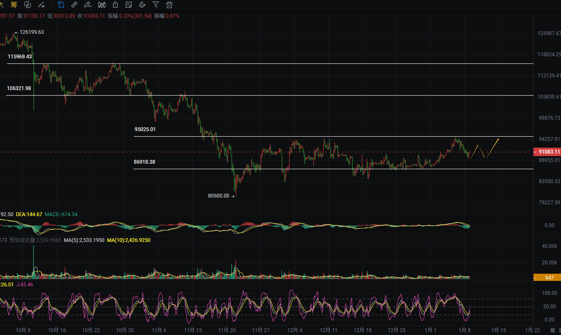Toggle the lock drawings icon
Viewport: 561px width, 335px height.
(116, 5)
